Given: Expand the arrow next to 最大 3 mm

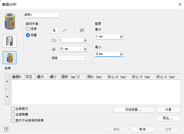Looking at the screenshot, I should [122, 37].
